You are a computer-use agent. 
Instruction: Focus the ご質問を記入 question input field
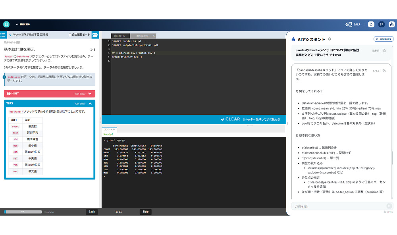pos(337,206)
